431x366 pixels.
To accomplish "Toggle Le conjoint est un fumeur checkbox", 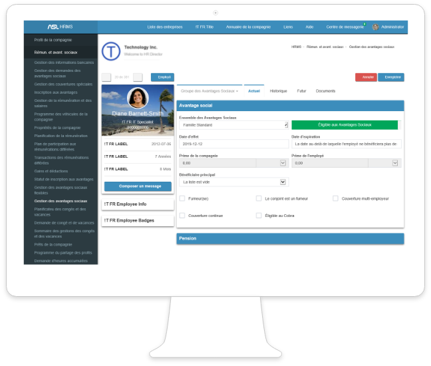I will [259, 198].
